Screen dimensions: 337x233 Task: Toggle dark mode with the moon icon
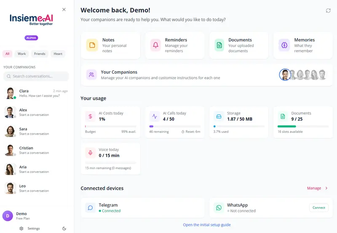coord(64,228)
